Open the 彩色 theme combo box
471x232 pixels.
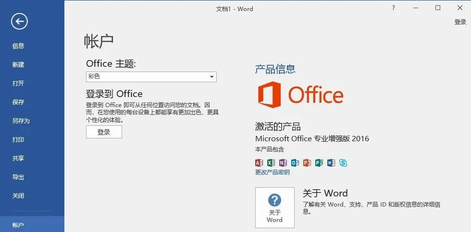click(x=151, y=77)
